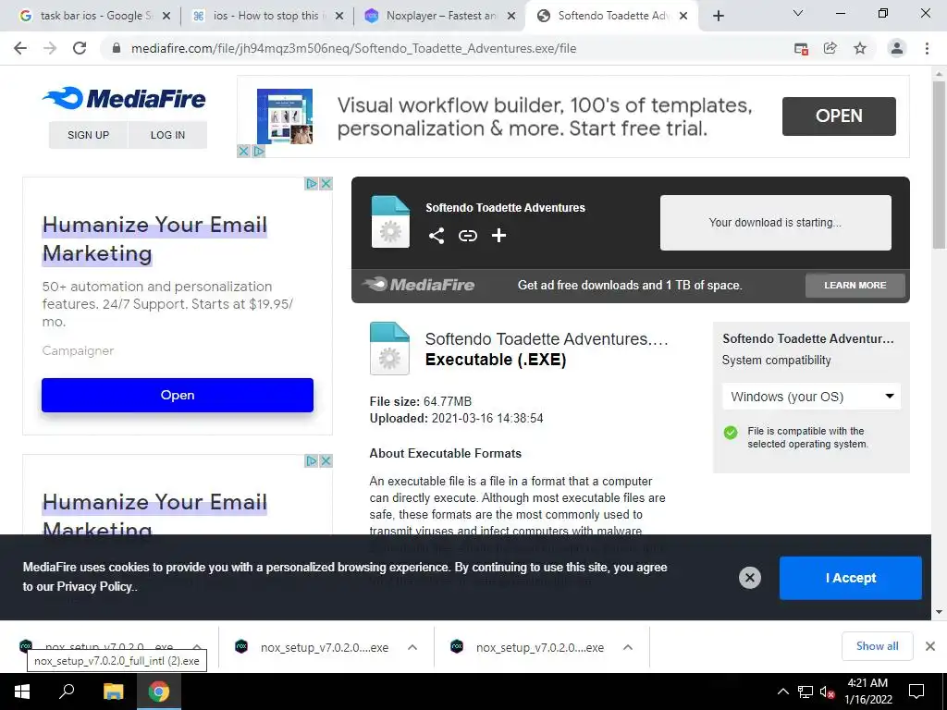This screenshot has width=947, height=710.
Task: Go back to the previous page
Action: pyautogui.click(x=20, y=48)
